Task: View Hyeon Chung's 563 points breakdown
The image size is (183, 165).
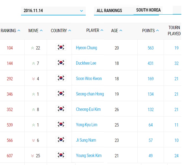Action: (x=151, y=48)
